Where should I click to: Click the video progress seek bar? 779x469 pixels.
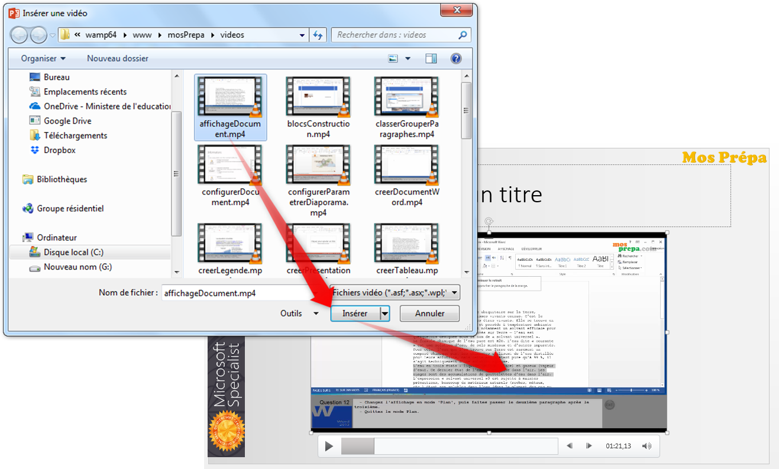pos(450,446)
